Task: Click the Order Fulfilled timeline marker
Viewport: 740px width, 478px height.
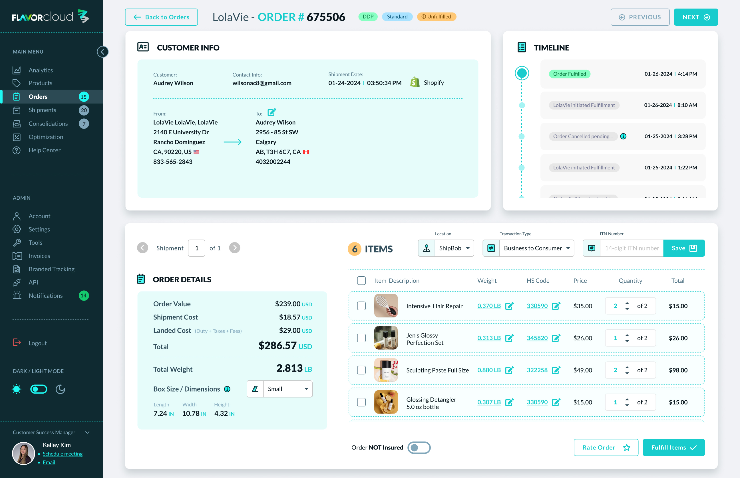Action: (x=522, y=73)
